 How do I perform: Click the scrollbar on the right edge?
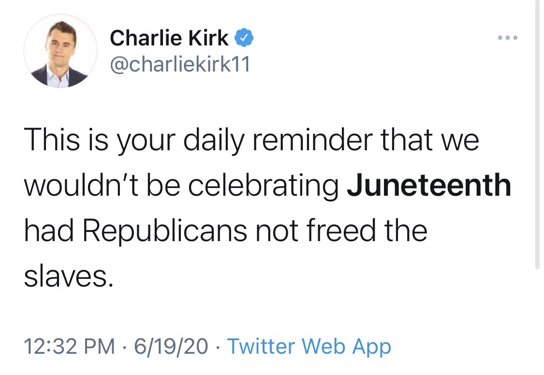point(537,135)
